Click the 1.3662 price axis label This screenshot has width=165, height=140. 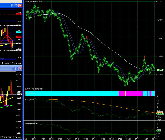pos(160,38)
